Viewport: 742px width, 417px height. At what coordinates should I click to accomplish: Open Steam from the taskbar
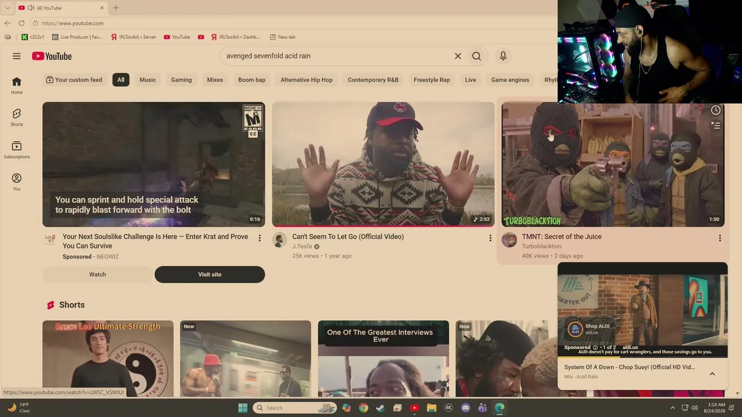pos(380,408)
